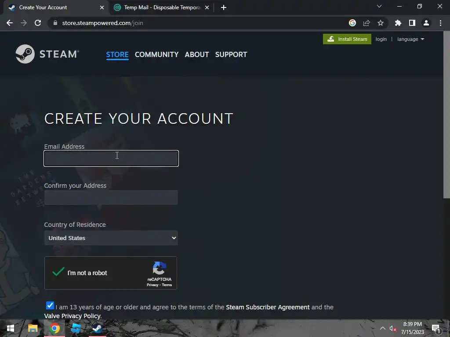Reload the Steam page
The height and width of the screenshot is (337, 450).
coord(38,23)
